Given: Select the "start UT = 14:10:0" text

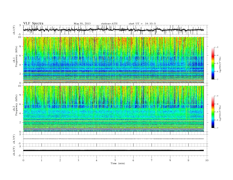Looking at the screenshot, I should 142,24.
